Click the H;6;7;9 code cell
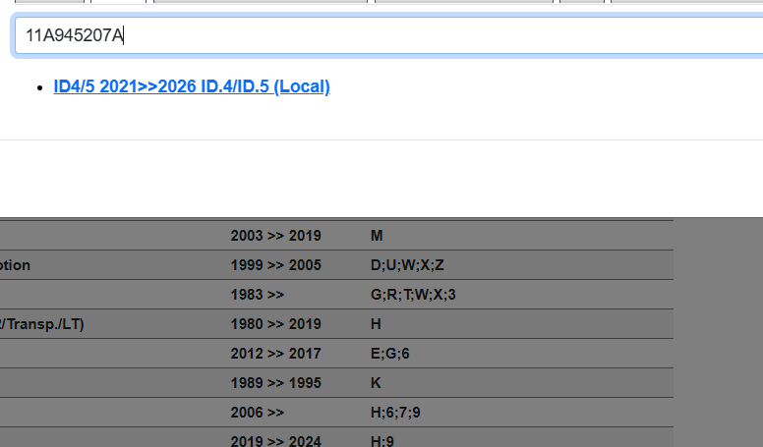 click(x=395, y=413)
